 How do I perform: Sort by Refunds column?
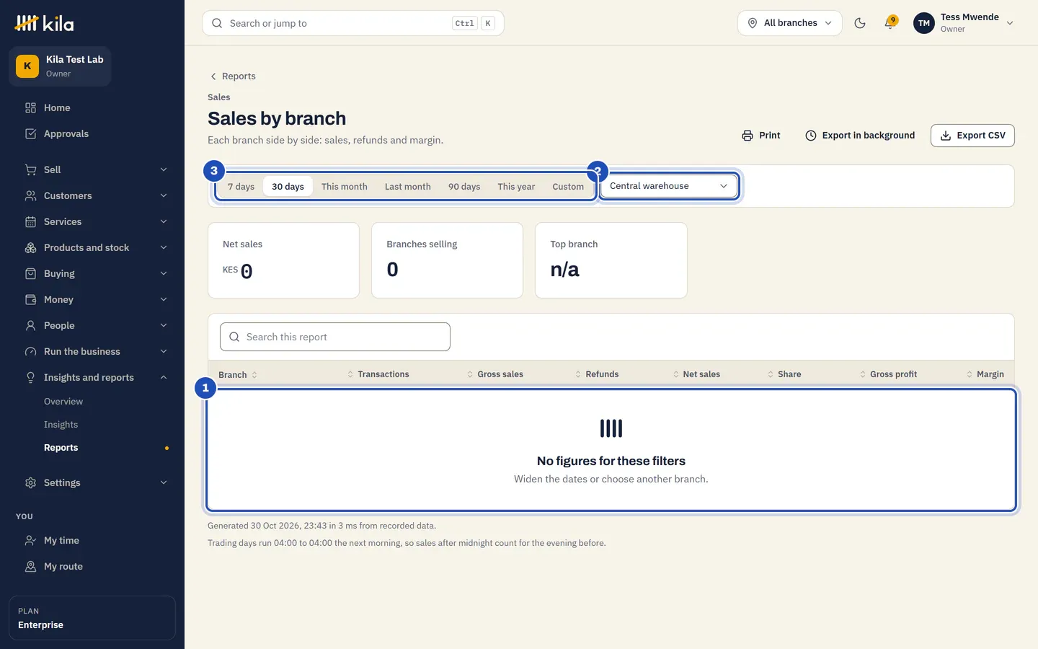click(x=597, y=374)
